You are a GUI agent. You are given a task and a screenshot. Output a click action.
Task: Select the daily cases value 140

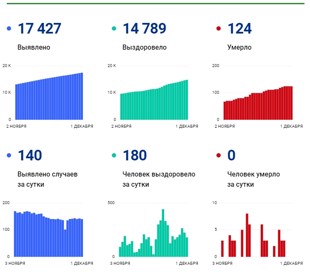click(x=30, y=155)
